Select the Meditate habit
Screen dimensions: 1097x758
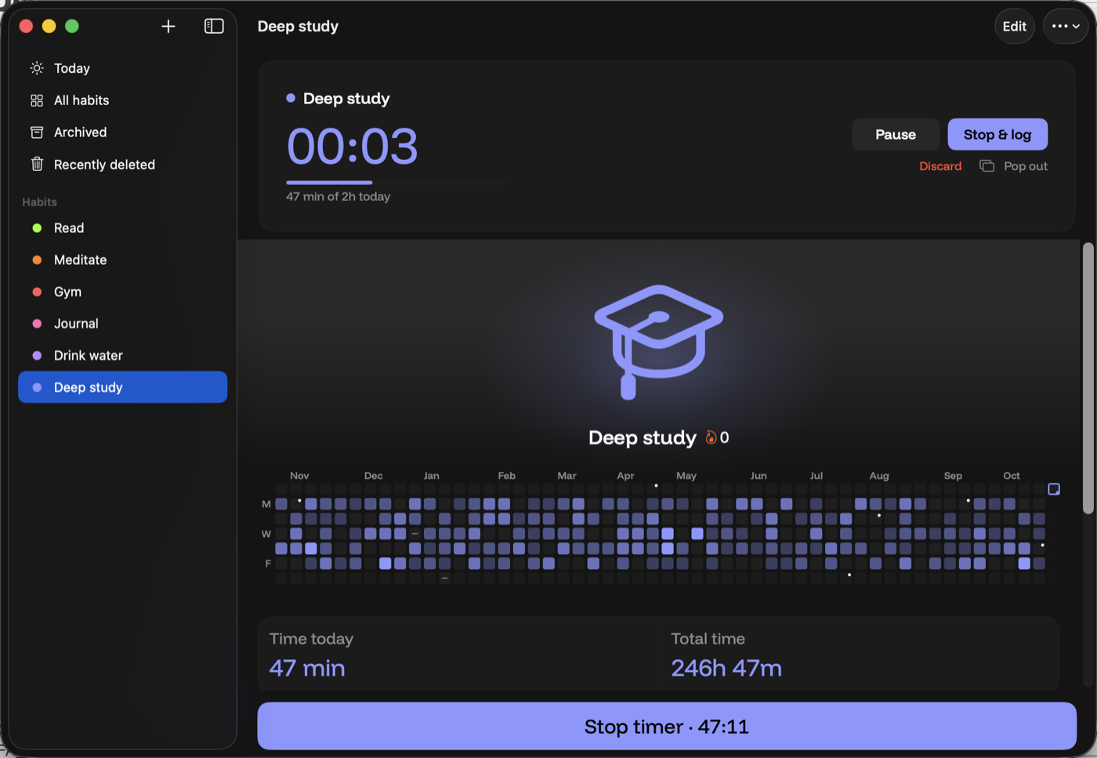pos(123,260)
